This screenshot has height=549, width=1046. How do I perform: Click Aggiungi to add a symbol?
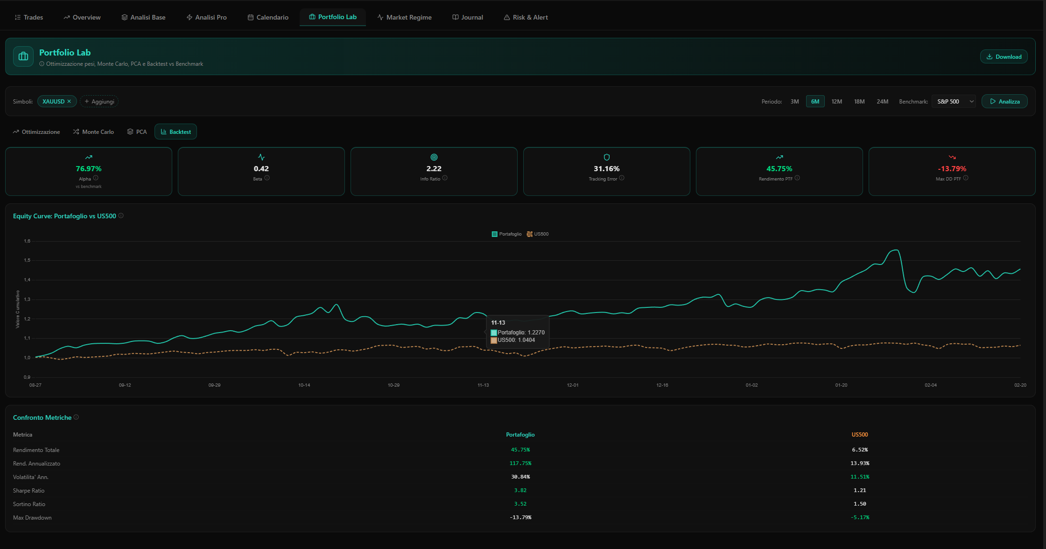click(x=99, y=101)
